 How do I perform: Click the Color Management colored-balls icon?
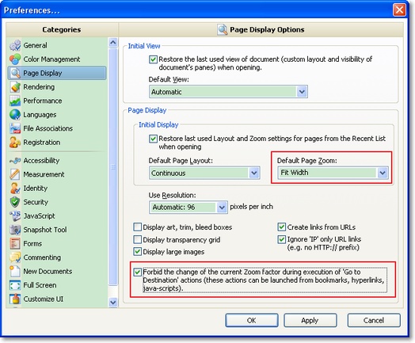click(15, 59)
